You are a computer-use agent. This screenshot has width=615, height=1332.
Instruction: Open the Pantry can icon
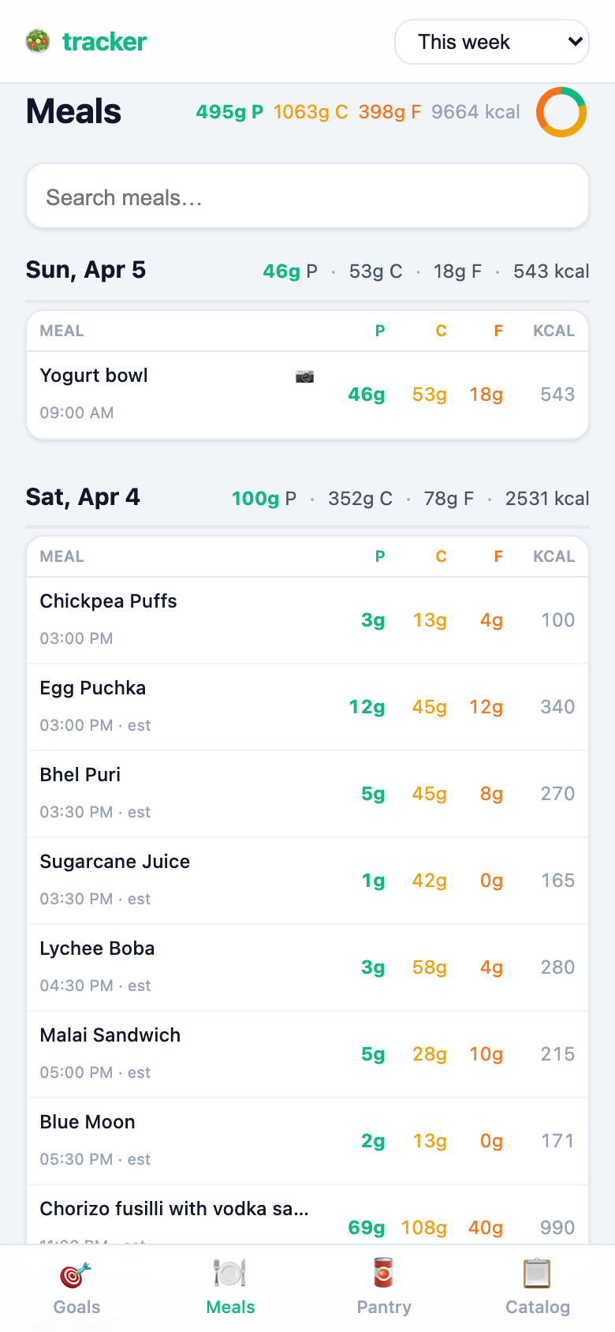(384, 1274)
